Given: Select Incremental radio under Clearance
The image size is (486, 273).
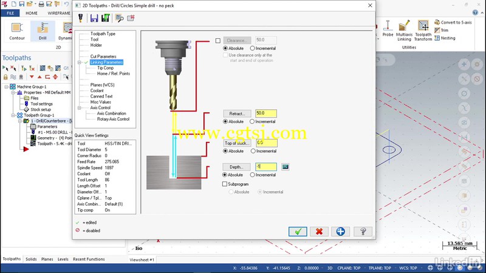Looking at the screenshot, I should pos(252,49).
